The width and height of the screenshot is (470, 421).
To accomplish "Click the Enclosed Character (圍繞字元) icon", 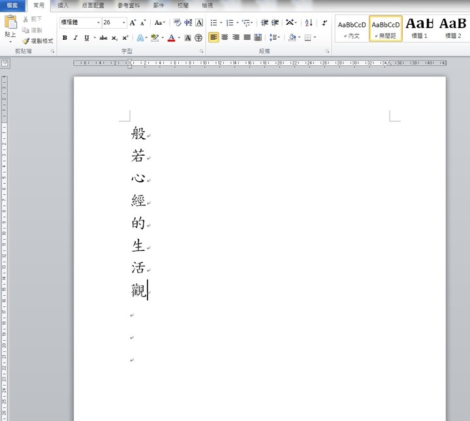I will point(198,38).
